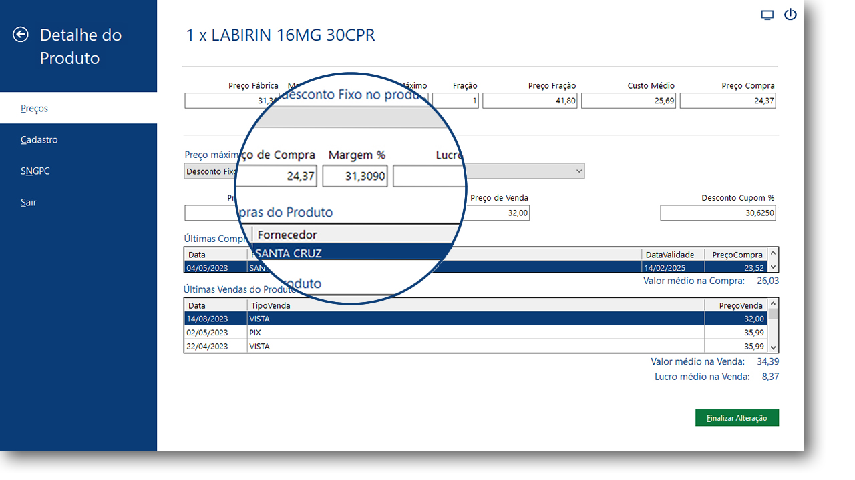Open the Preços menu item
This screenshot has height=480, width=855.
(x=78, y=108)
